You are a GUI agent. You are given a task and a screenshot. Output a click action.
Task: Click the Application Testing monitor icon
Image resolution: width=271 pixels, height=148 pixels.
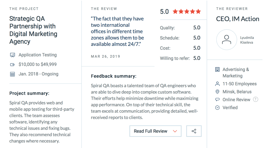[x=13, y=55]
